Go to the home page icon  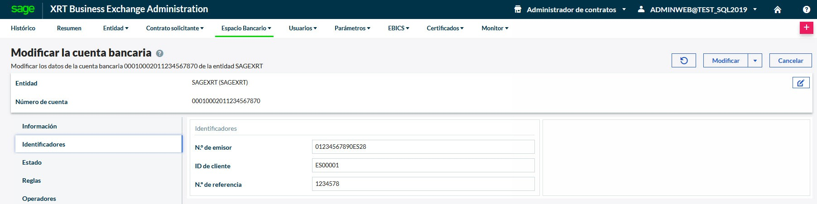[778, 9]
